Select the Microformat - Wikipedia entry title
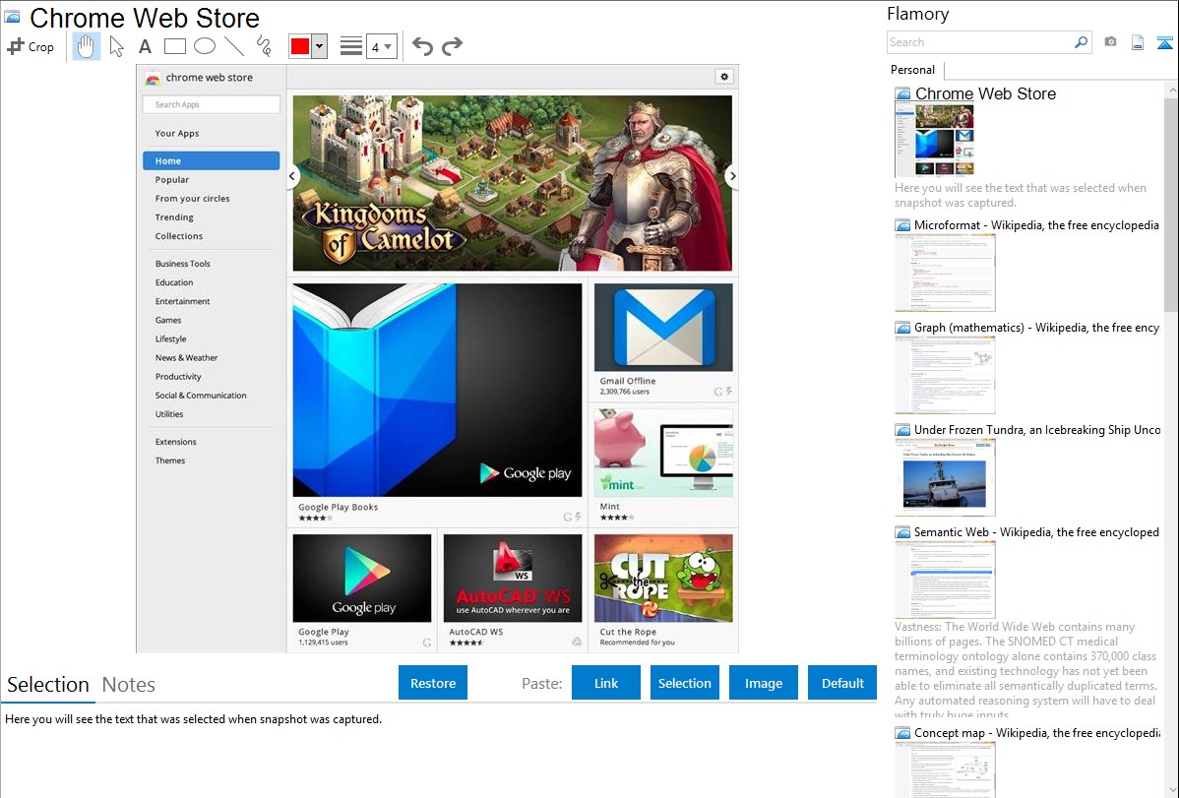1179x798 pixels. coord(1036,225)
